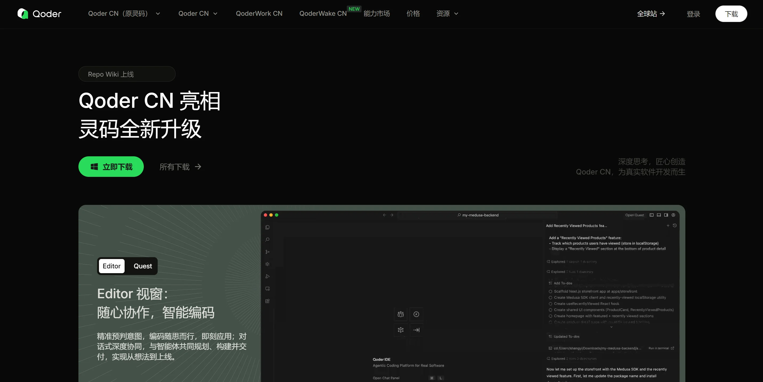Viewport: 763px width, 382px height.
Task: Open the Remote Explorer sidebar icon
Action: tap(268, 289)
